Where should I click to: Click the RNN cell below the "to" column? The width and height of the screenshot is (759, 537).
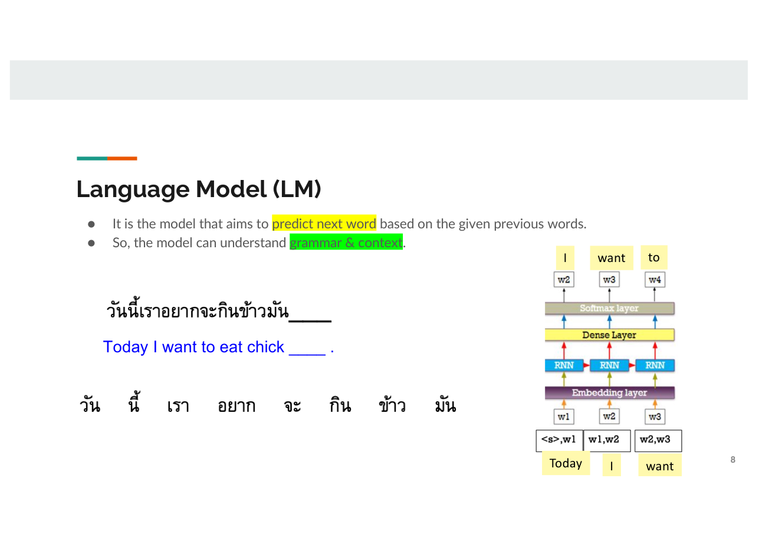[x=655, y=365]
